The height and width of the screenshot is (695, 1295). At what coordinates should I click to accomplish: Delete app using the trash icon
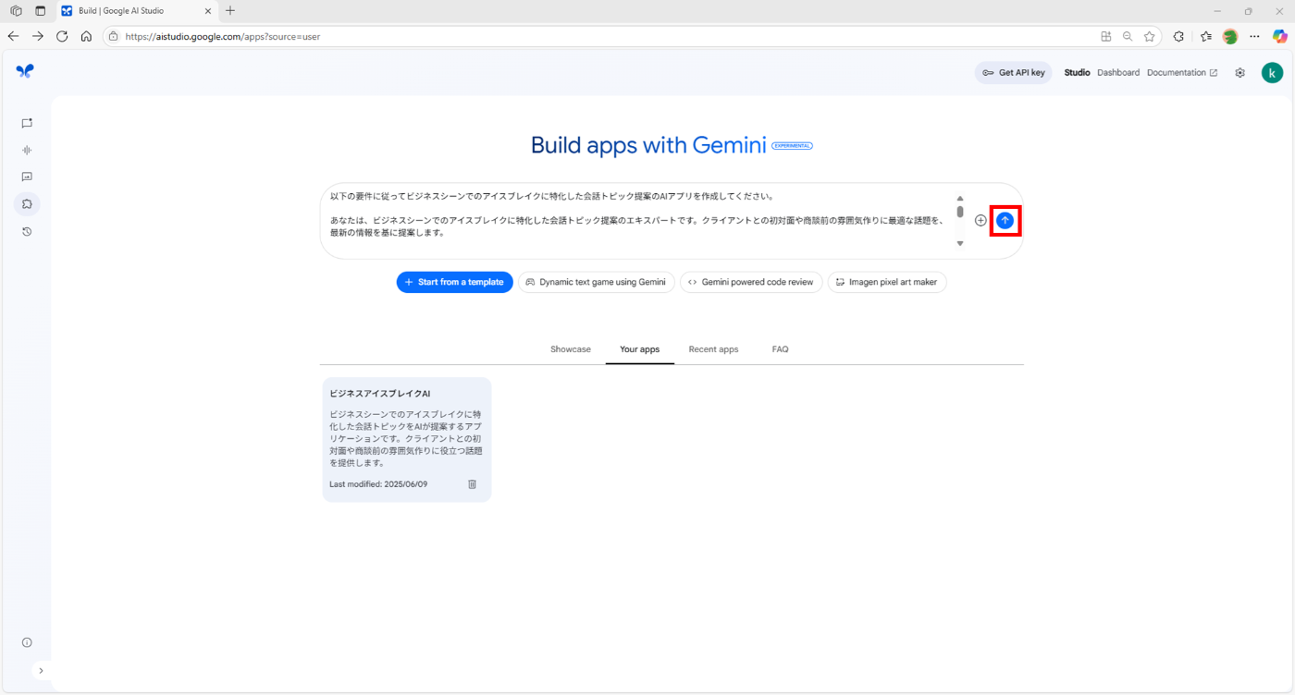[472, 484]
